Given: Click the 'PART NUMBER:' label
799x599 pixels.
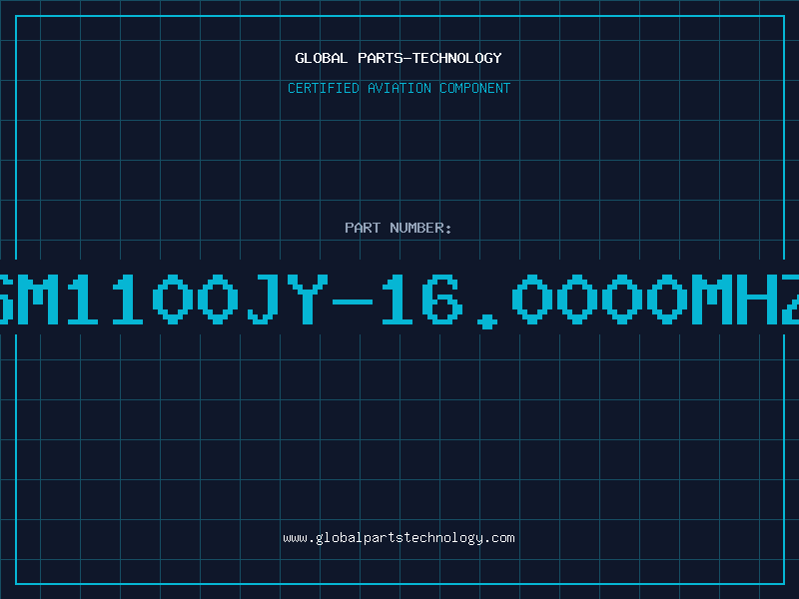Looking at the screenshot, I should click(399, 228).
